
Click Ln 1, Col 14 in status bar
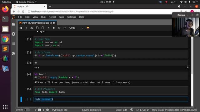coord(143,110)
